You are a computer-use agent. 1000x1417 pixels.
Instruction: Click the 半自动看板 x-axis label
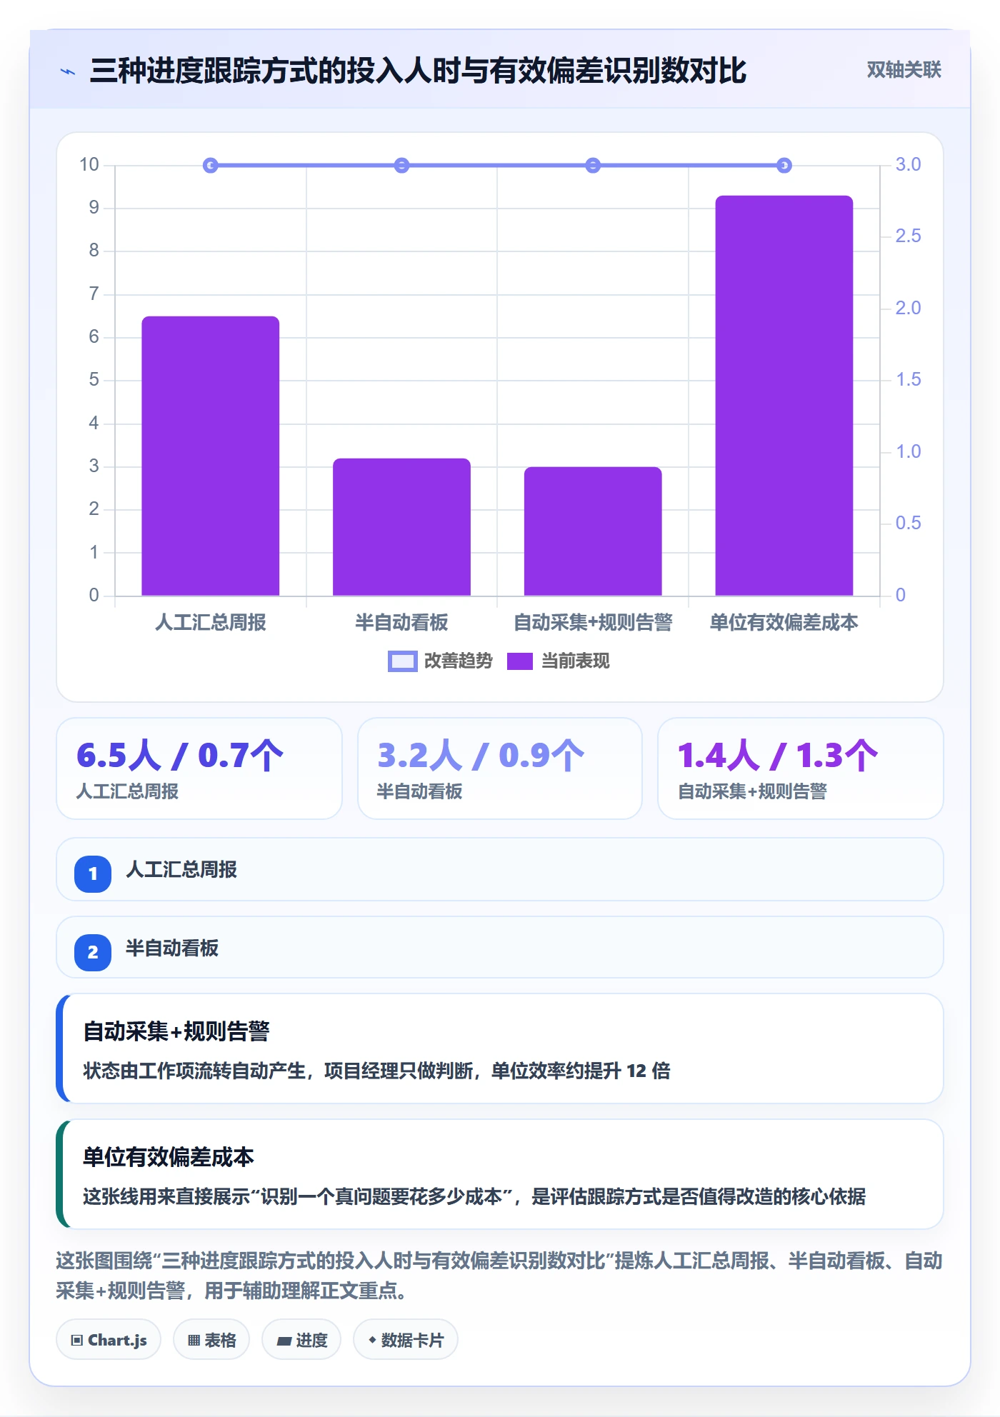401,623
